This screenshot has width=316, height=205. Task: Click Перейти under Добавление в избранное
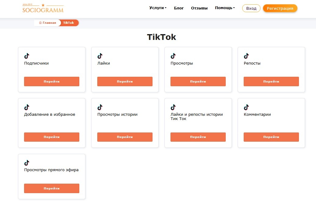pos(52,137)
